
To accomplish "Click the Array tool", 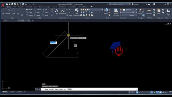I will (x=45, y=15).
